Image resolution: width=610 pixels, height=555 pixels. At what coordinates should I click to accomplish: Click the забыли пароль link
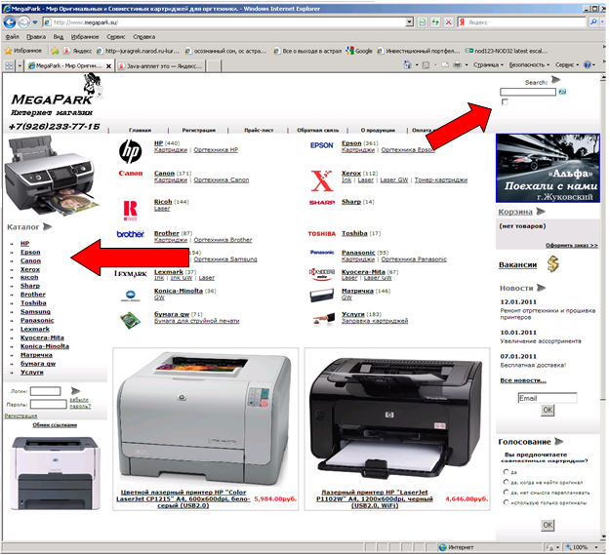click(80, 403)
